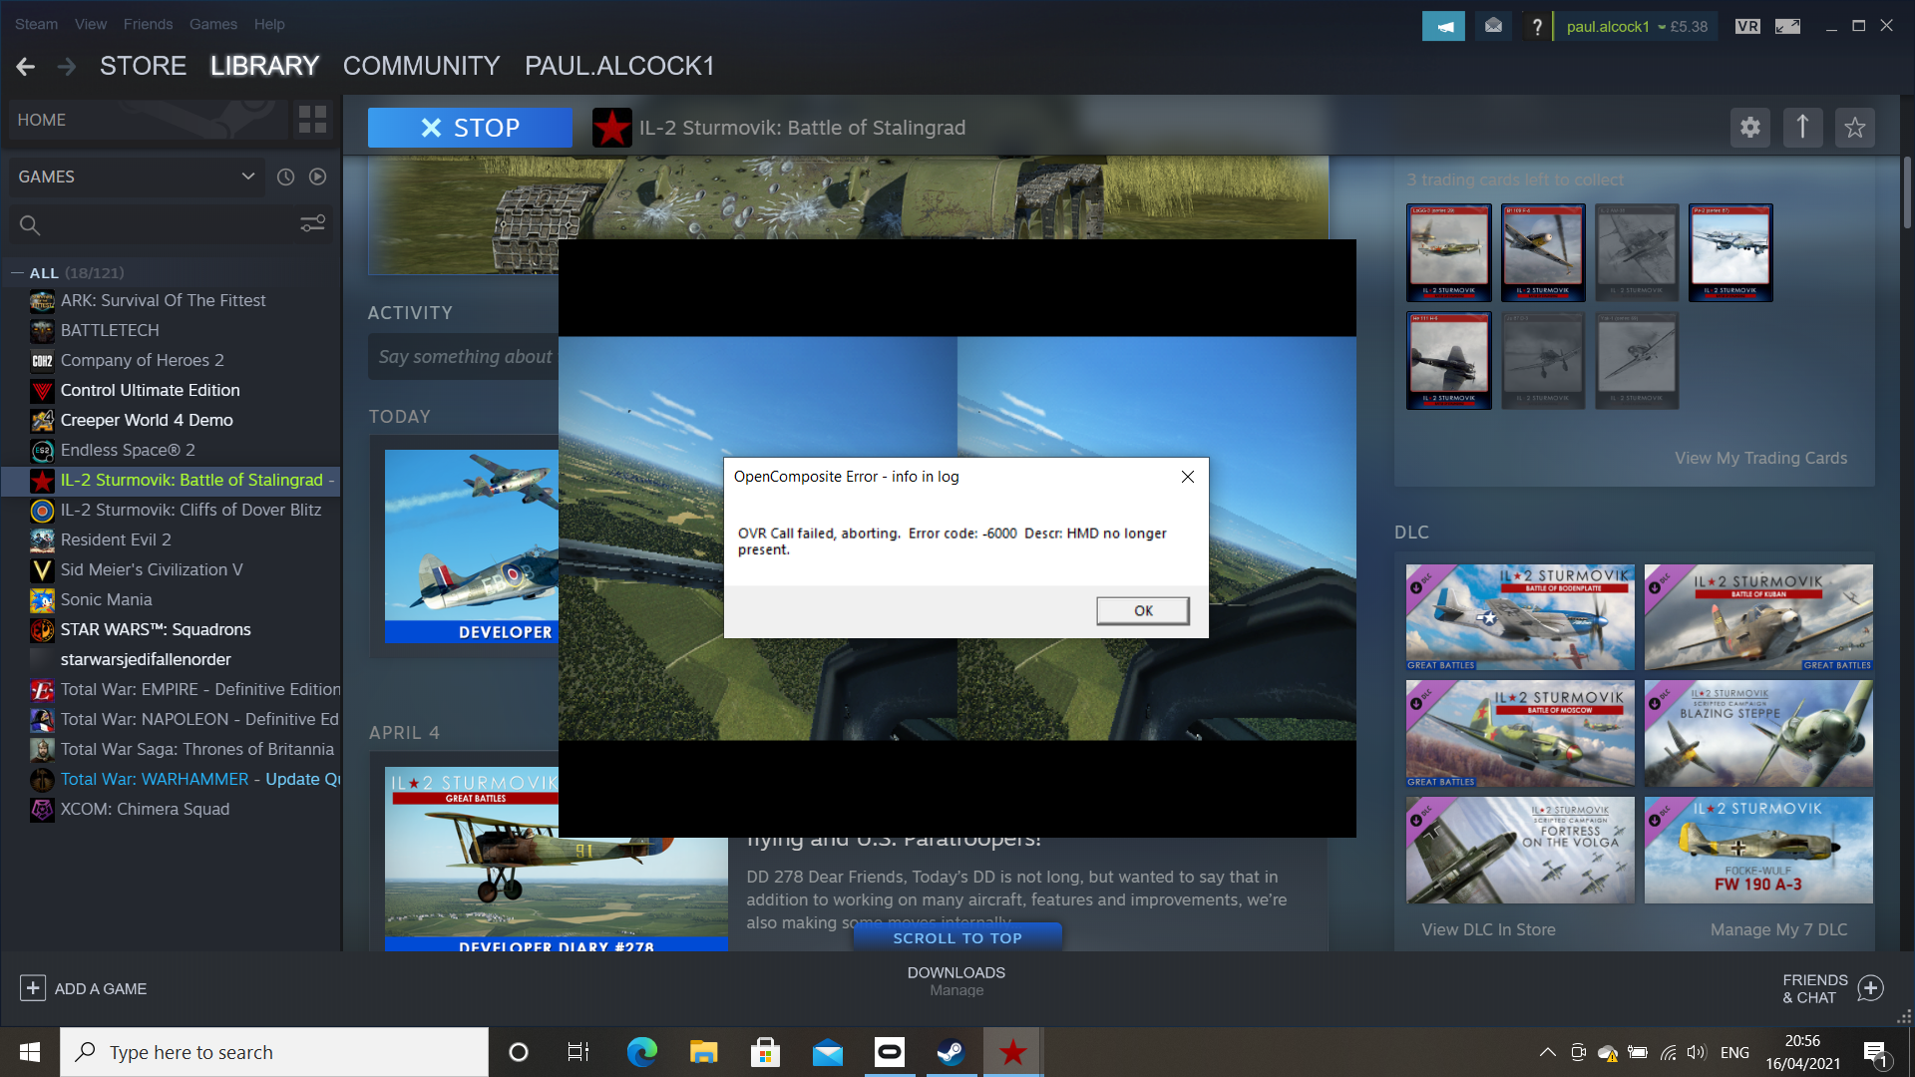
Task: Collapse the ALL games list
Action: [x=17, y=272]
